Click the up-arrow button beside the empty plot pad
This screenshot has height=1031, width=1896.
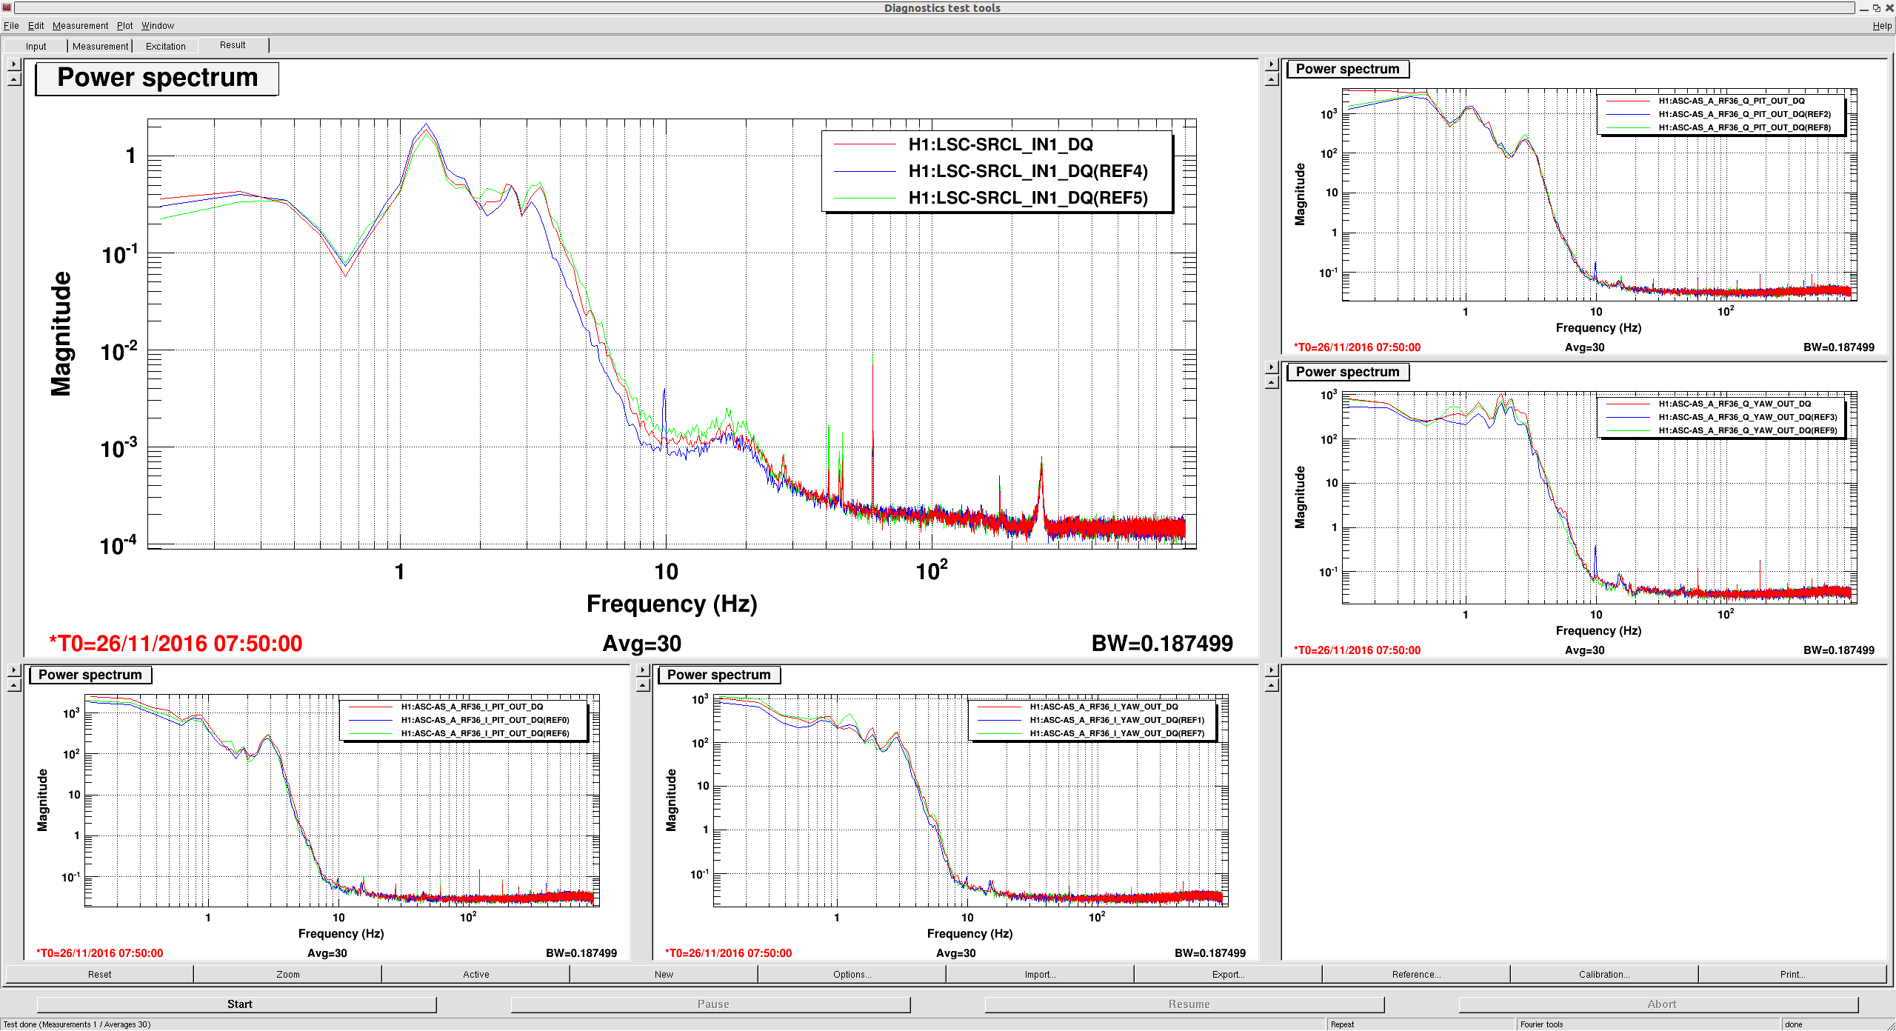[x=1272, y=685]
